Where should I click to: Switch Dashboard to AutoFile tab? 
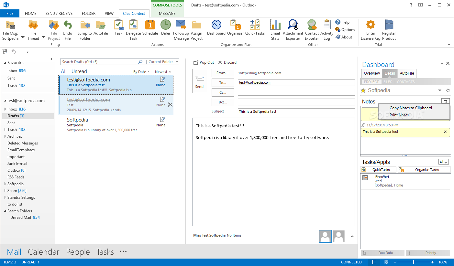coord(407,73)
